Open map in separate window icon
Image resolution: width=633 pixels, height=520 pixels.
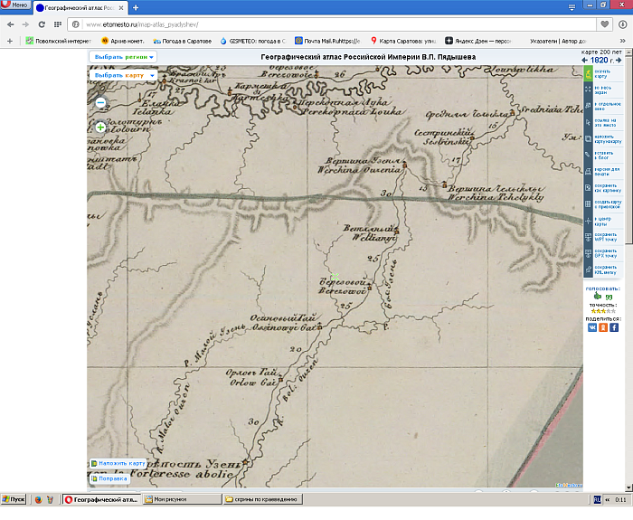pos(588,106)
